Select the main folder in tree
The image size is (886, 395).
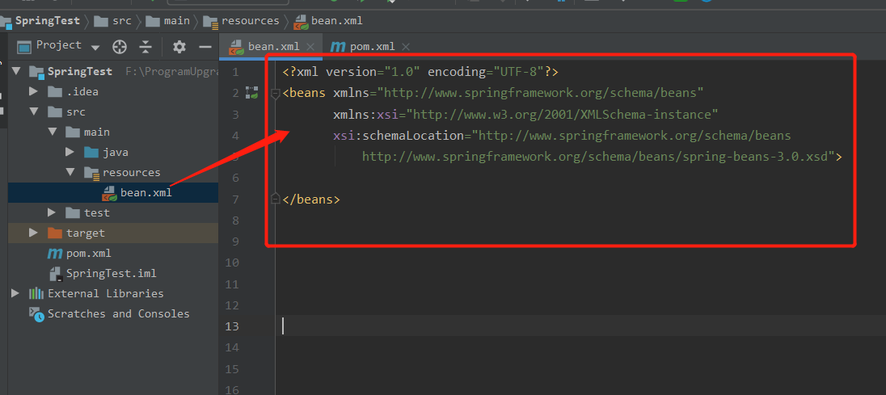[113, 132]
